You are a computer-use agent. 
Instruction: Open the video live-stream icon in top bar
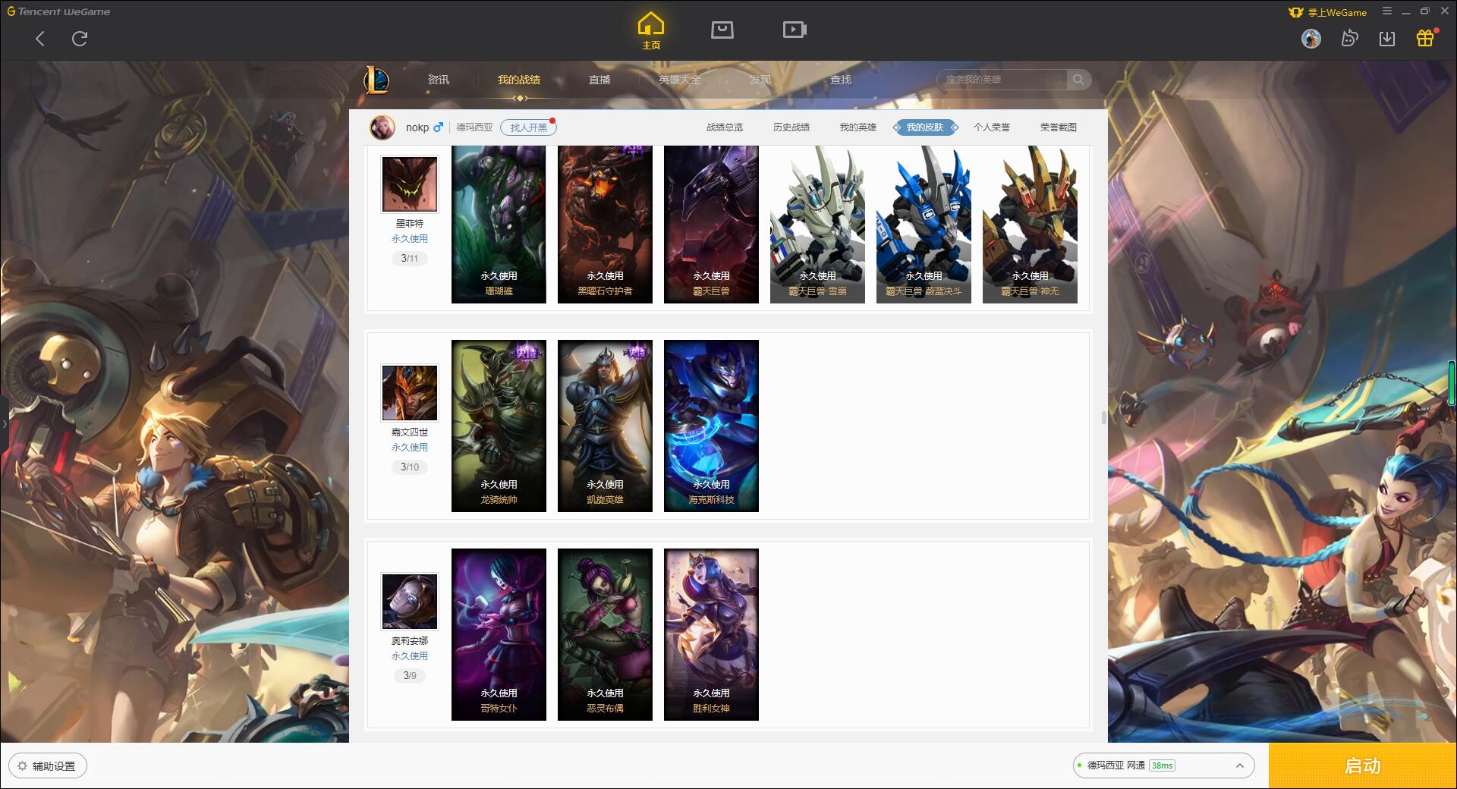pos(795,30)
